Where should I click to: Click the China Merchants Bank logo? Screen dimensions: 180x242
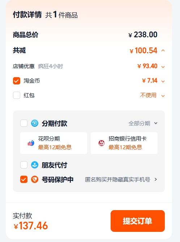(102, 143)
